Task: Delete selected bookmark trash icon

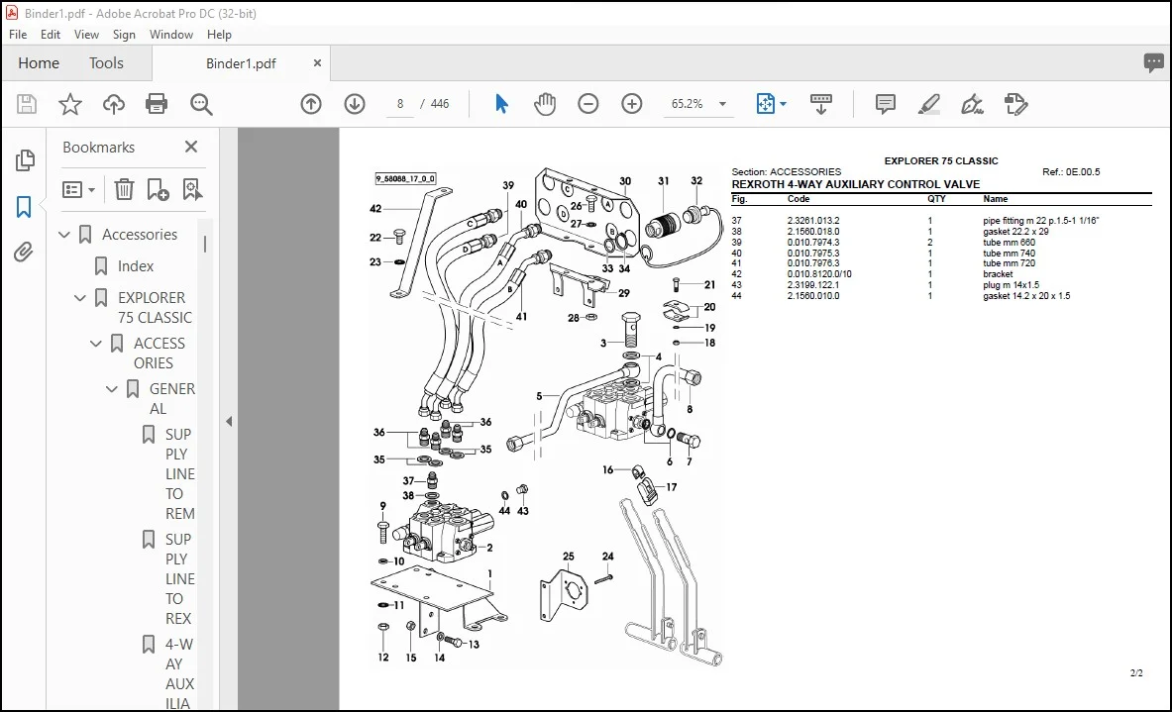Action: [123, 190]
